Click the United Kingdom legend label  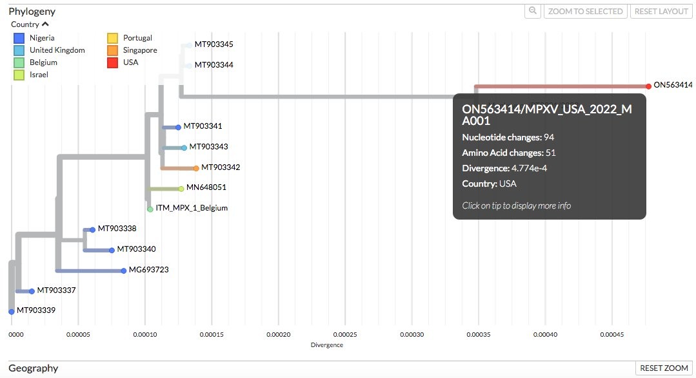57,50
